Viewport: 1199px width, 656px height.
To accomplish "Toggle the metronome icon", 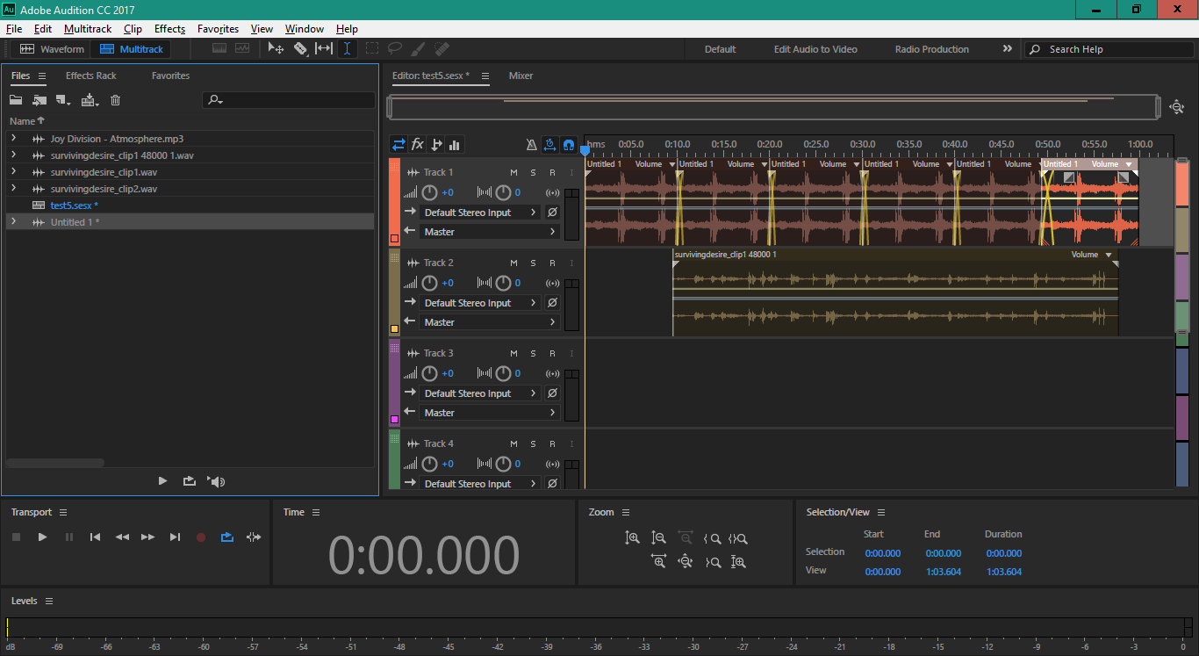I will coord(531,145).
